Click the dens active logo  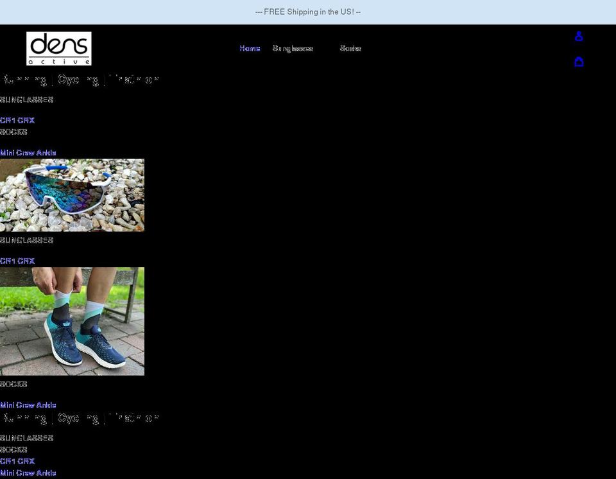[x=59, y=48]
